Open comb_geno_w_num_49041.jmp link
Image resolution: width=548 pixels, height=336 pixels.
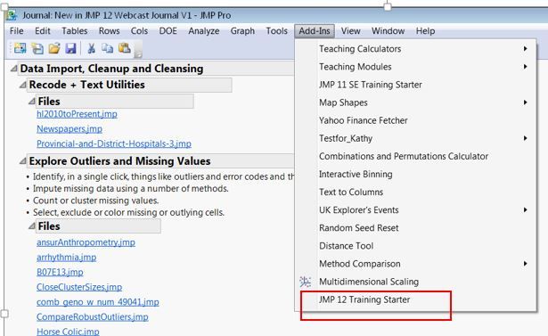(x=97, y=302)
